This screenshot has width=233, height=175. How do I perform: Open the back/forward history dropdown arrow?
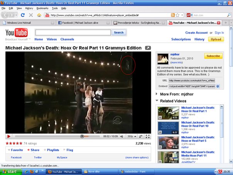(16, 15)
